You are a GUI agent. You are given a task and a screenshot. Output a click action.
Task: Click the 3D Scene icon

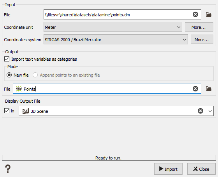(26, 111)
